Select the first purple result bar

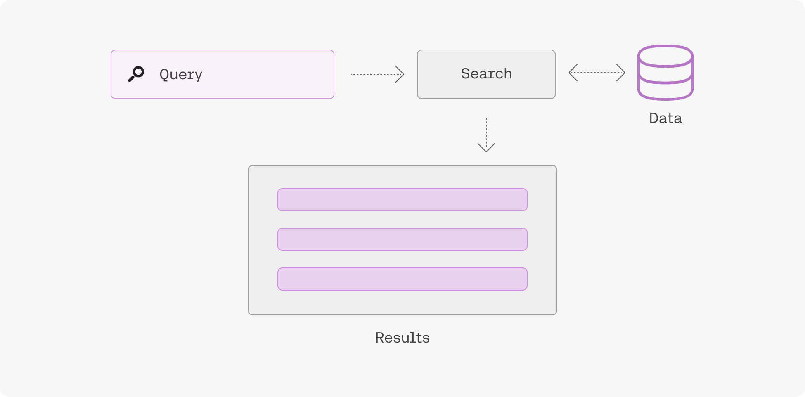click(x=402, y=200)
